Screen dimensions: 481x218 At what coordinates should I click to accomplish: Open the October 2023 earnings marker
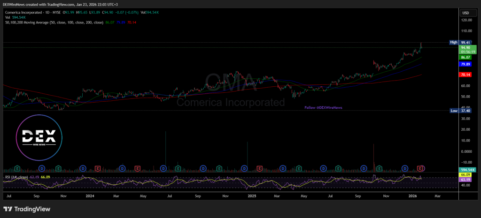58,168
